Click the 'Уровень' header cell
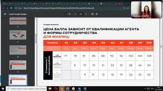The height and width of the screenshot is (91, 163). (x=52, y=43)
